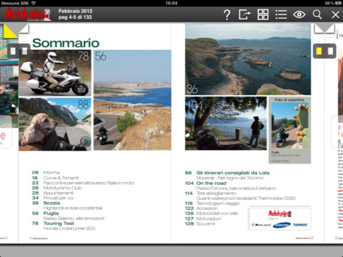Show the table of contents list icon
The width and height of the screenshot is (343, 257).
click(x=281, y=15)
